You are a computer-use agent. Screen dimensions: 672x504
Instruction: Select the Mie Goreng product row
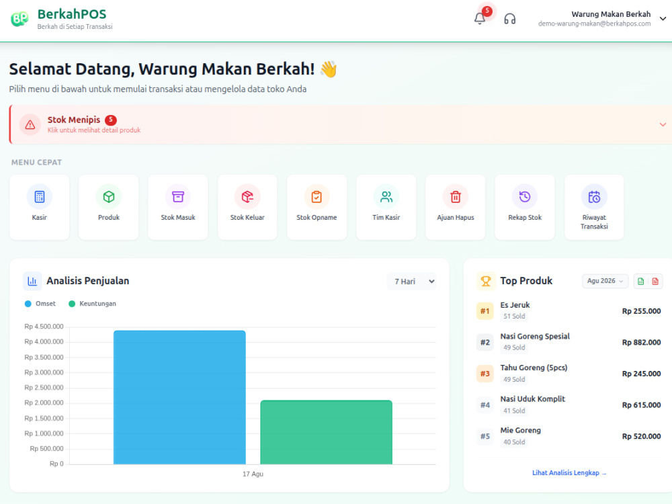[x=569, y=436]
